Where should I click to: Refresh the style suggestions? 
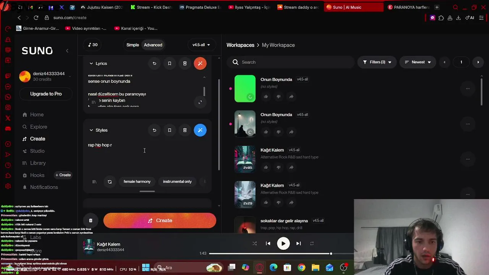click(x=110, y=182)
